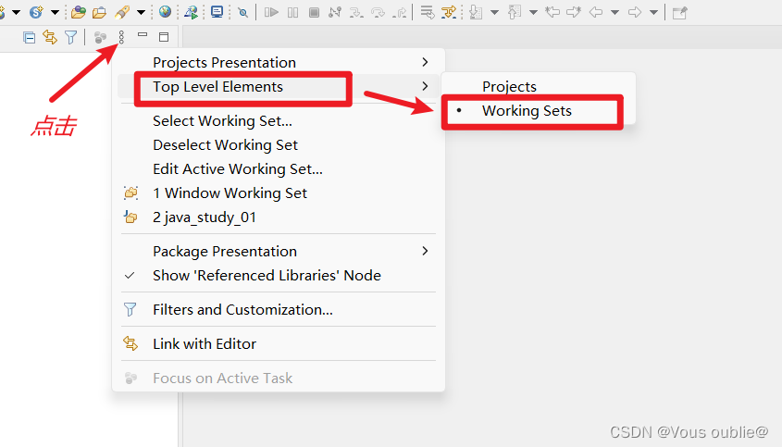Click the Drop to Frame lines icon
Viewport: 782px width, 447px height.
[427, 12]
